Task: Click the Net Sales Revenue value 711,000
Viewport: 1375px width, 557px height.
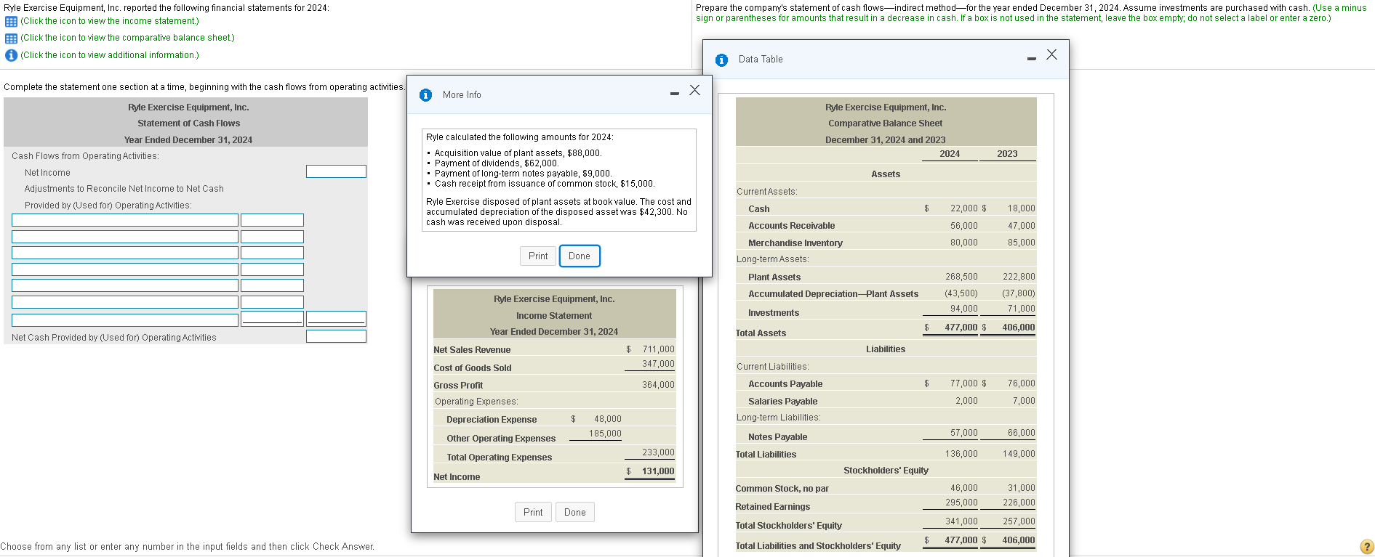Action: [x=659, y=349]
